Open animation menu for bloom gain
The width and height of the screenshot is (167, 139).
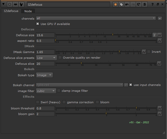pos(160,114)
